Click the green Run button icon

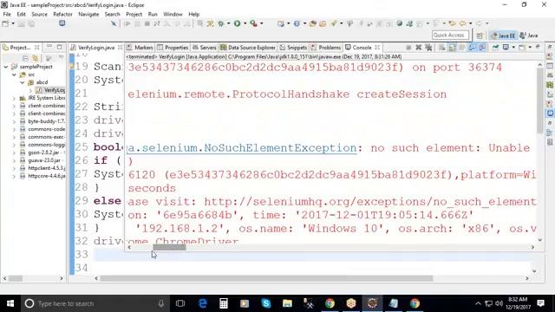pyautogui.click(x=237, y=23)
